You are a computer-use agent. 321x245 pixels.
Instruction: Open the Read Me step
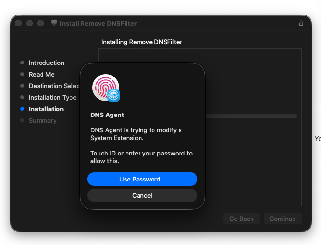click(x=42, y=74)
